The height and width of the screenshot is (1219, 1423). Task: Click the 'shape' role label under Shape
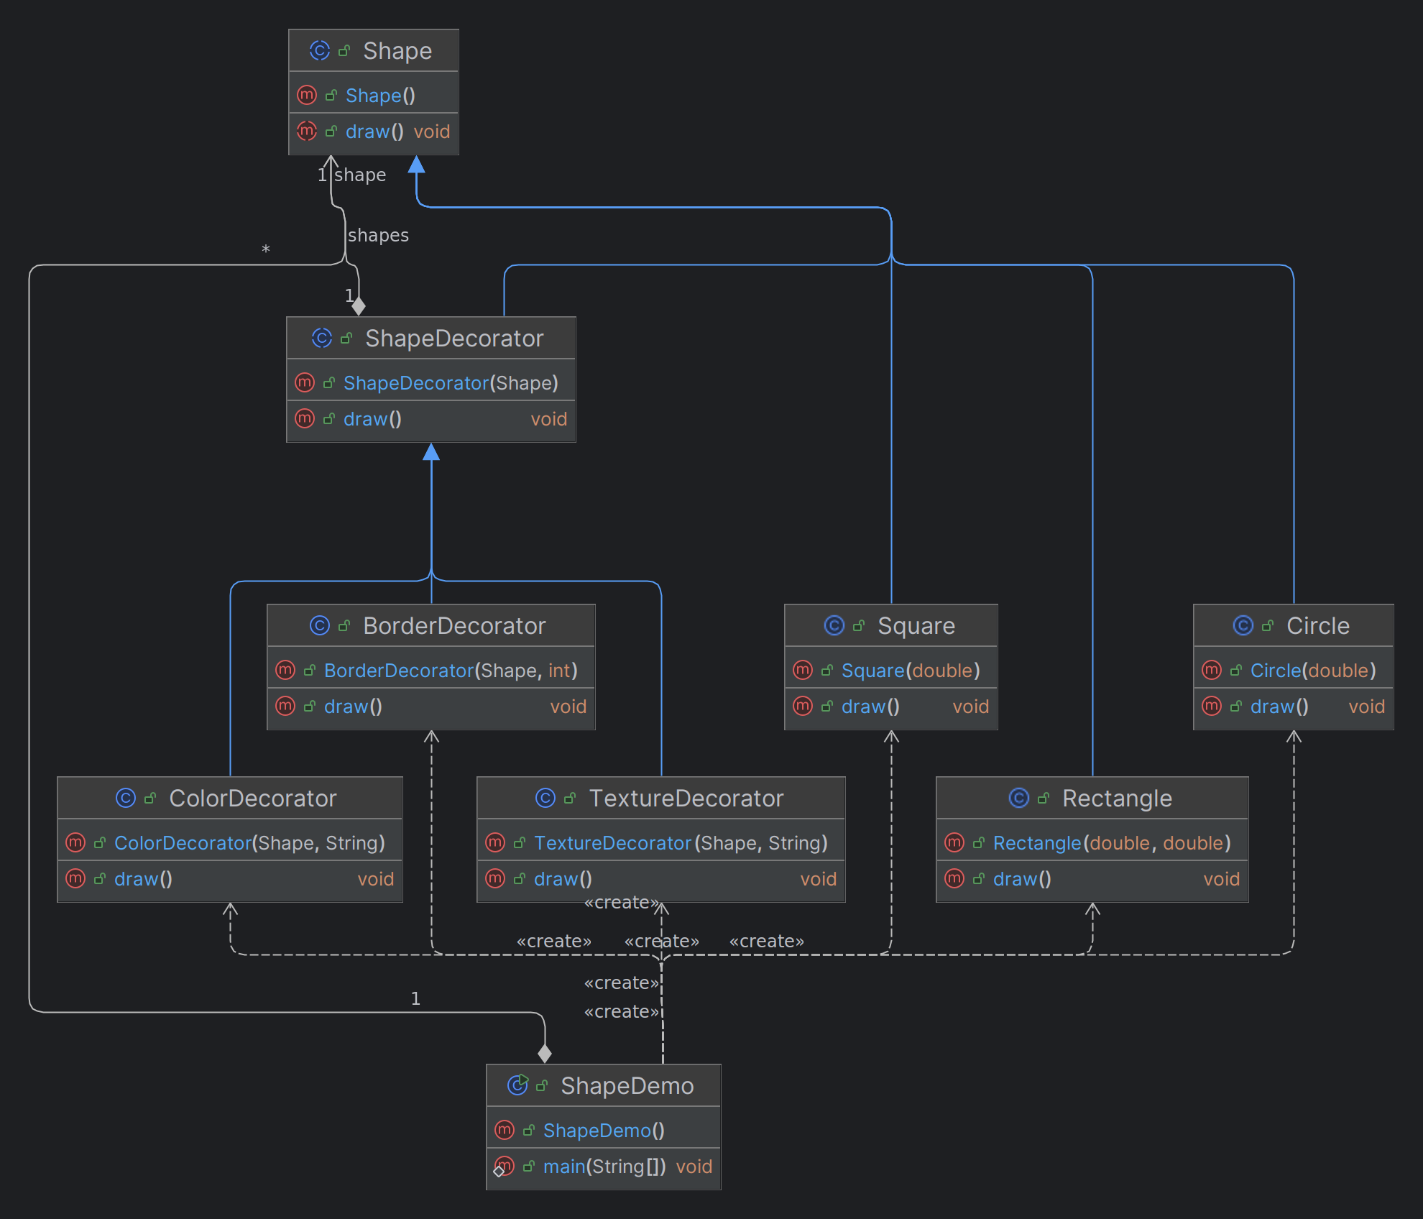(359, 175)
